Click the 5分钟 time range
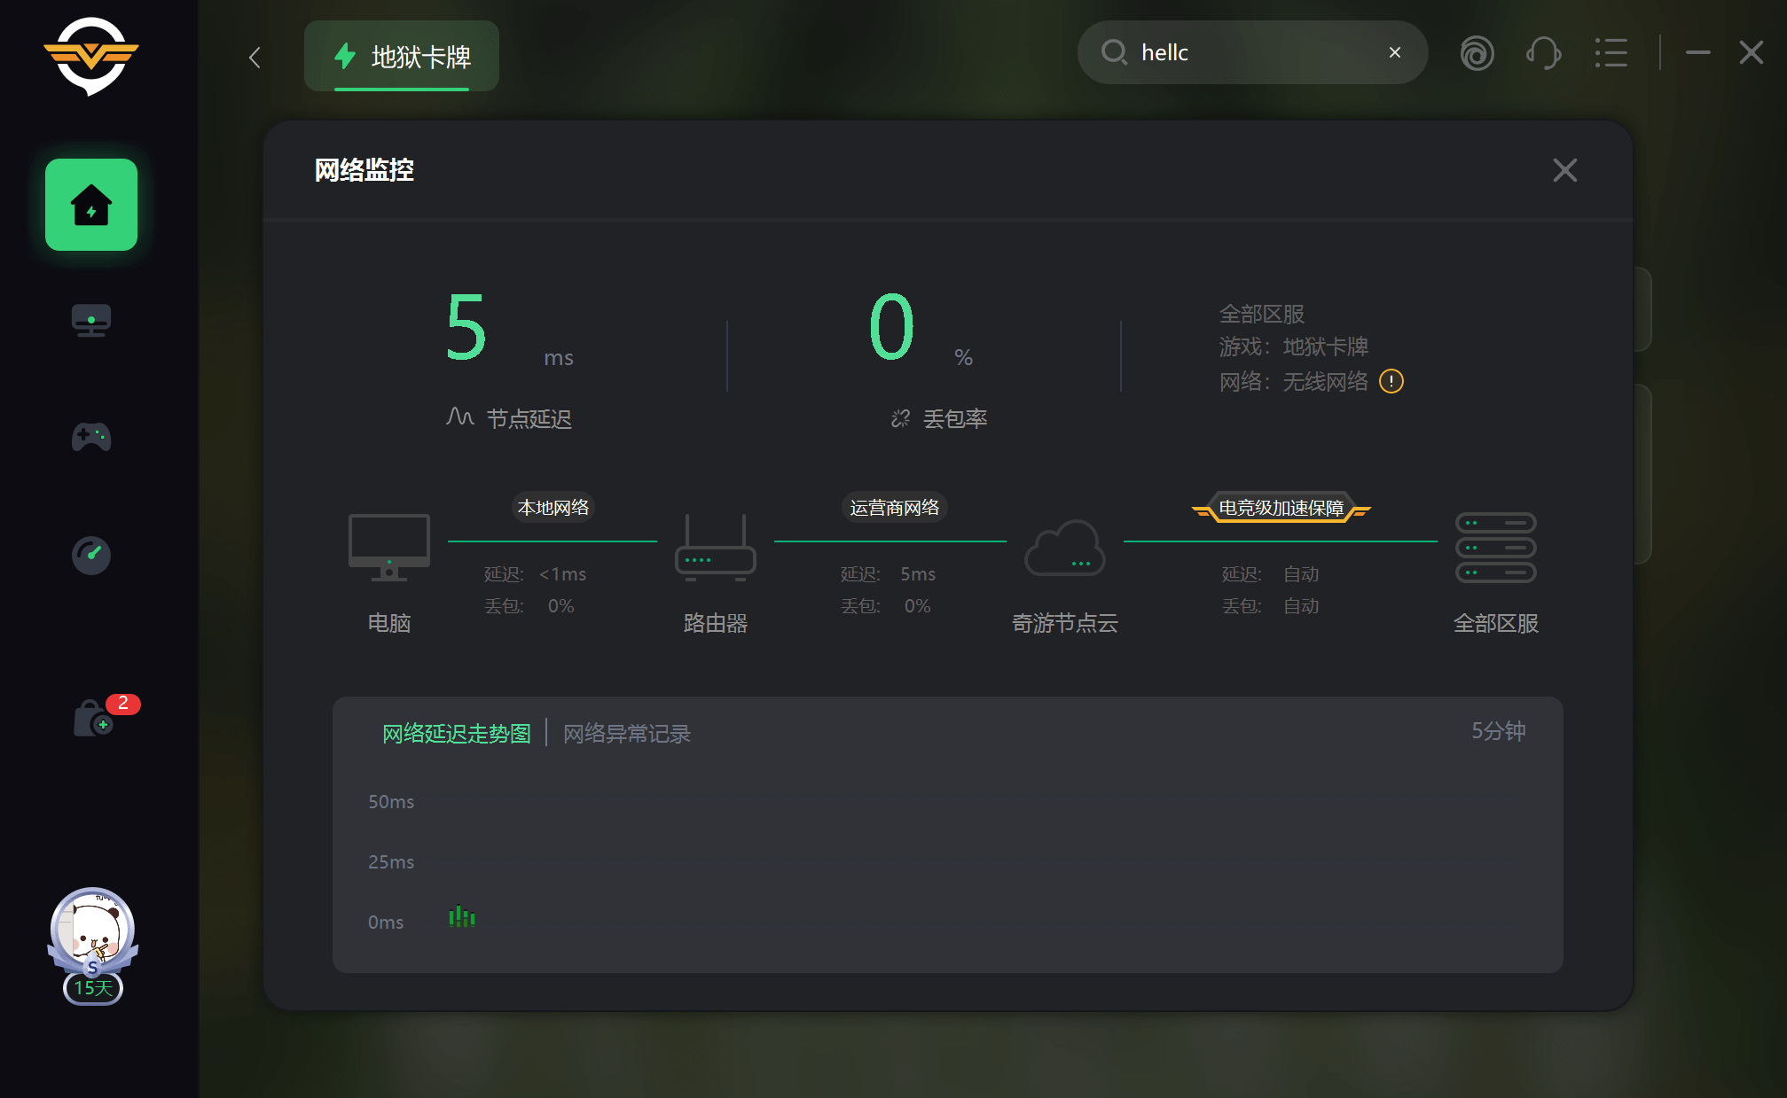Screen dimensions: 1787x1098 [1499, 731]
